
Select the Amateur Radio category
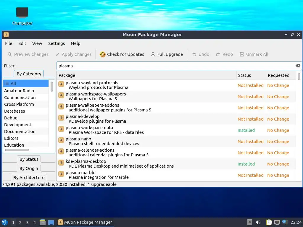coord(26,90)
